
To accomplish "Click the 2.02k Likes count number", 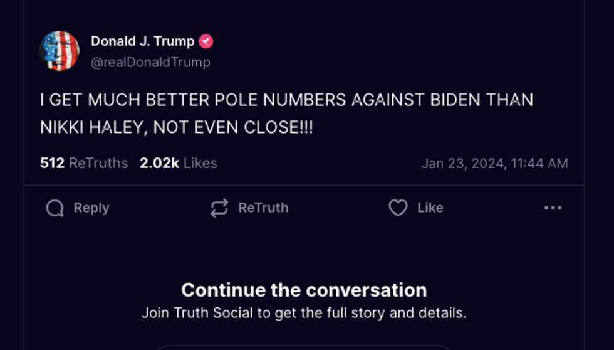I will (159, 163).
